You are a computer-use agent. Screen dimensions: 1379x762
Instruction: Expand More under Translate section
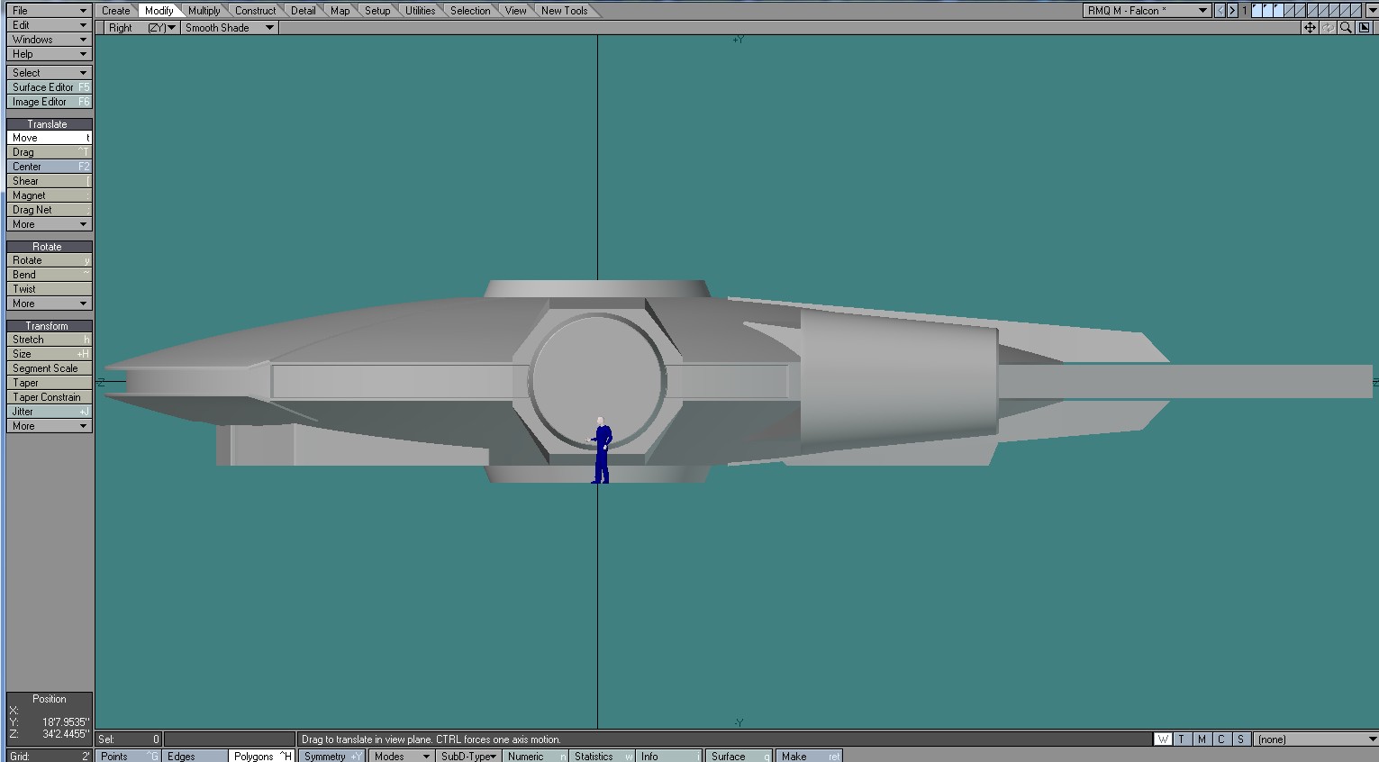pyautogui.click(x=49, y=224)
